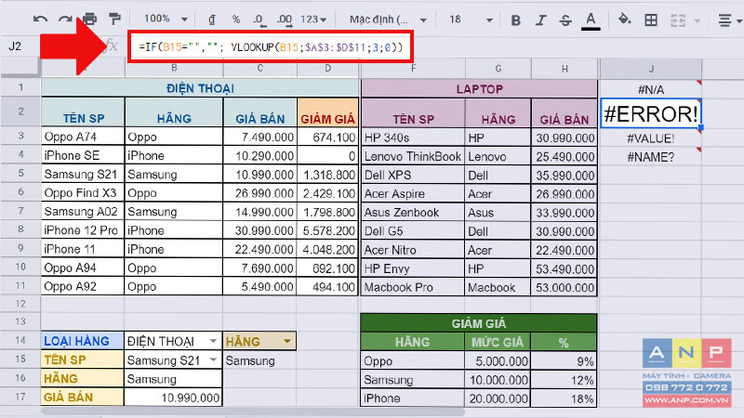Click the 12% cell
744x418 pixels.
pyautogui.click(x=564, y=380)
